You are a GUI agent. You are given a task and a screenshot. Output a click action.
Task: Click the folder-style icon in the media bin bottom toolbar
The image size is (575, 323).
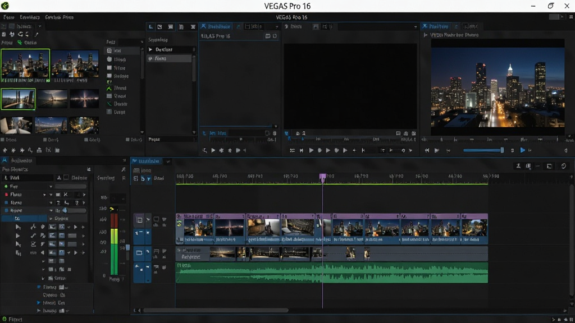pos(39,150)
